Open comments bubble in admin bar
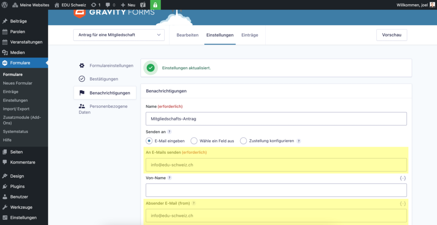437x225 pixels. click(108, 5)
